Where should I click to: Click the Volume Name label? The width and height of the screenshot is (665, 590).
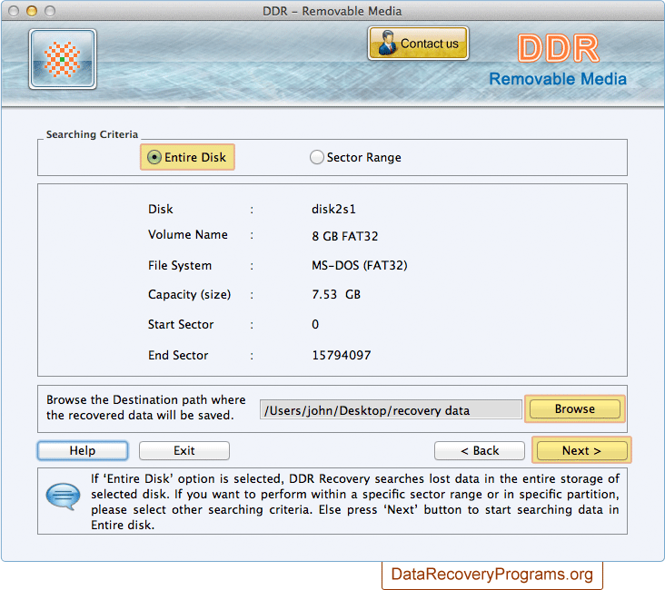[x=188, y=235]
